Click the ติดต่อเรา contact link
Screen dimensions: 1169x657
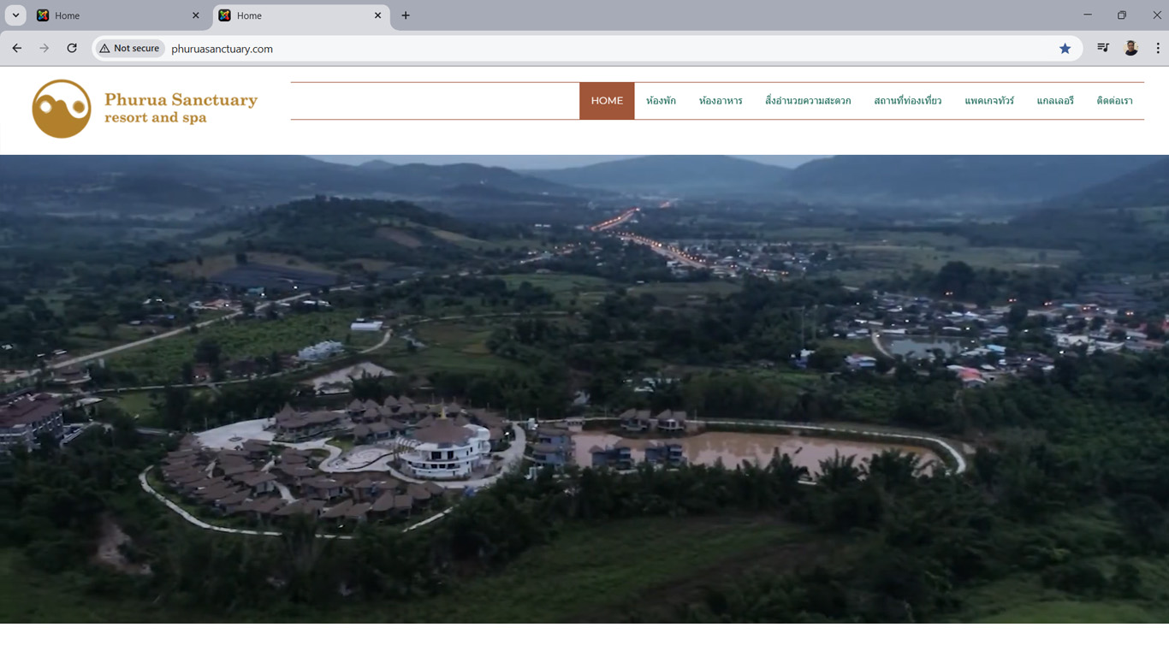coord(1114,101)
